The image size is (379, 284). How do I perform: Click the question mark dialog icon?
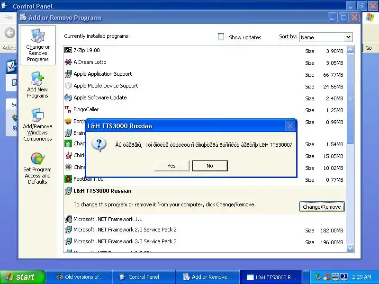(x=99, y=145)
